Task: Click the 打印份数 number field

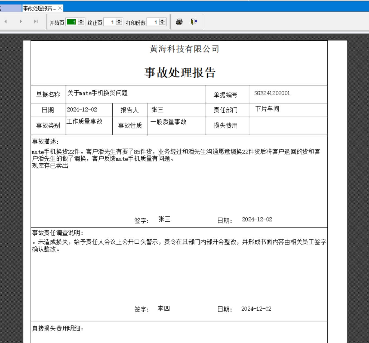Action: point(153,22)
